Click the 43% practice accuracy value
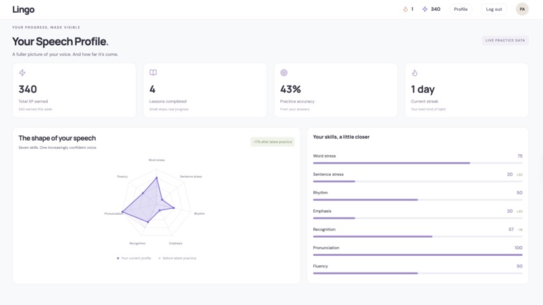 pos(290,90)
